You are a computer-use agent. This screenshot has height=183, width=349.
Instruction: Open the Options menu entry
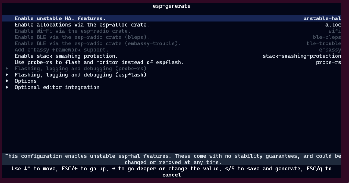click(26, 81)
